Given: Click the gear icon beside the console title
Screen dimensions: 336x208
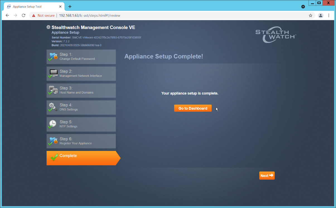Looking at the screenshot, I should click(48, 27).
